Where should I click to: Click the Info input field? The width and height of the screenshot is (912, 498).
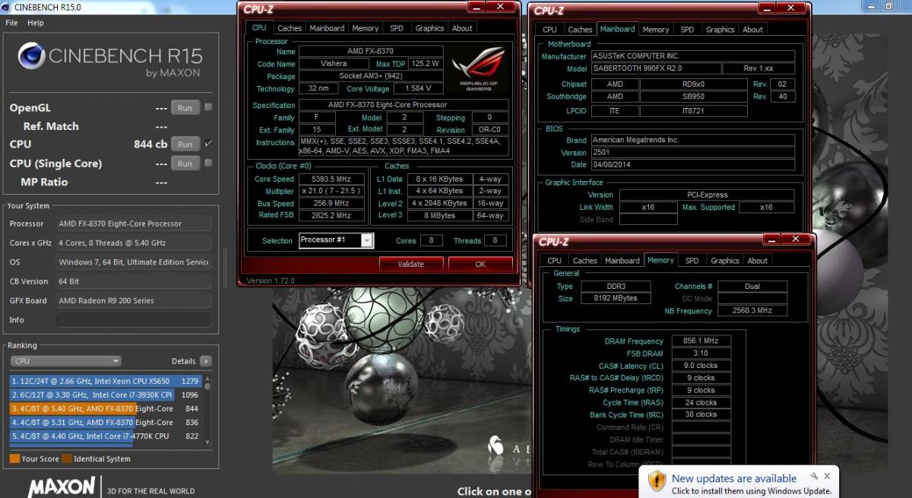click(x=135, y=320)
